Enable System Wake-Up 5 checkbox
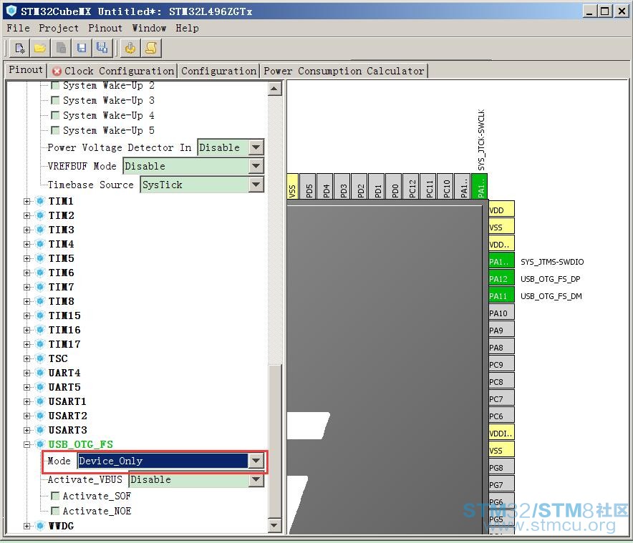633x543 pixels. click(x=55, y=130)
